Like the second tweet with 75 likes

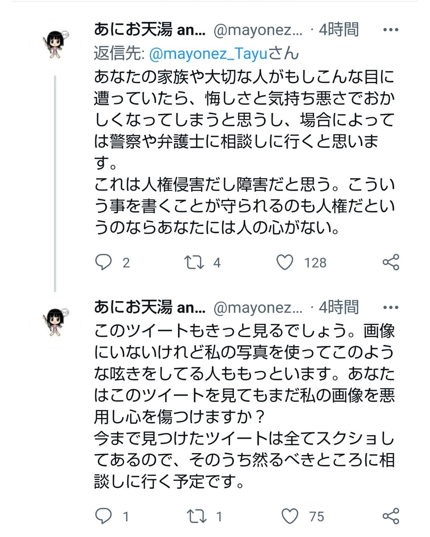[290, 516]
